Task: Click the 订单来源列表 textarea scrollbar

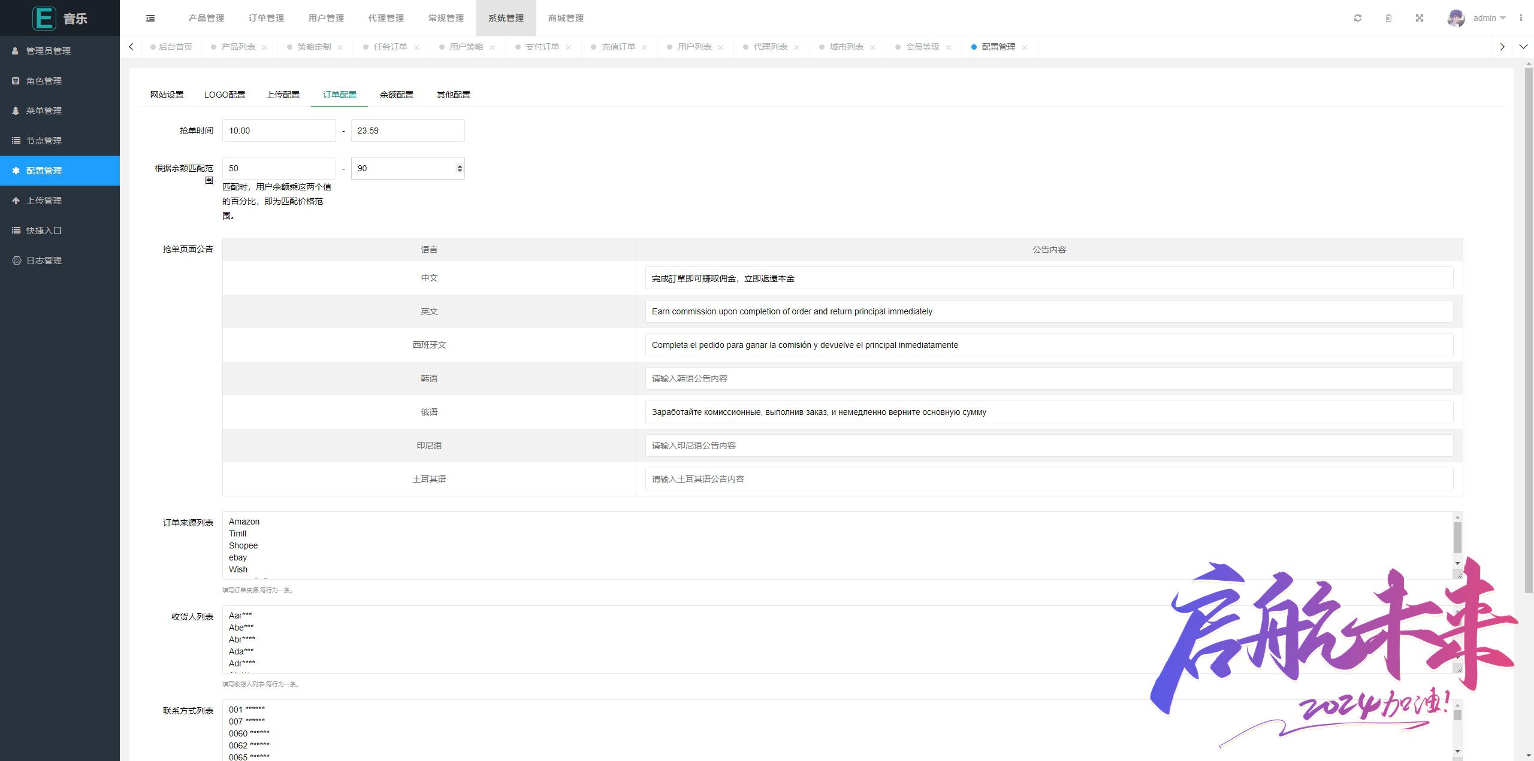Action: coord(1457,538)
